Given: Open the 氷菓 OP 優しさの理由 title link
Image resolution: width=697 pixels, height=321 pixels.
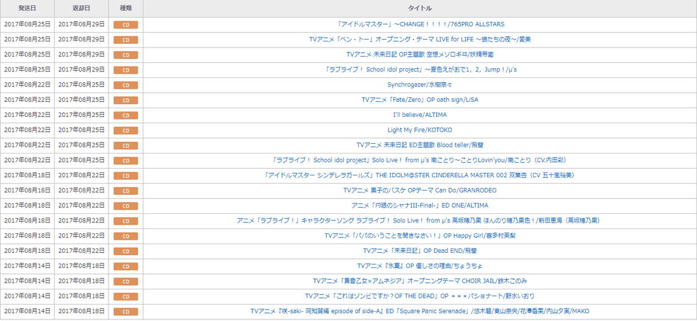Looking at the screenshot, I should tap(420, 266).
